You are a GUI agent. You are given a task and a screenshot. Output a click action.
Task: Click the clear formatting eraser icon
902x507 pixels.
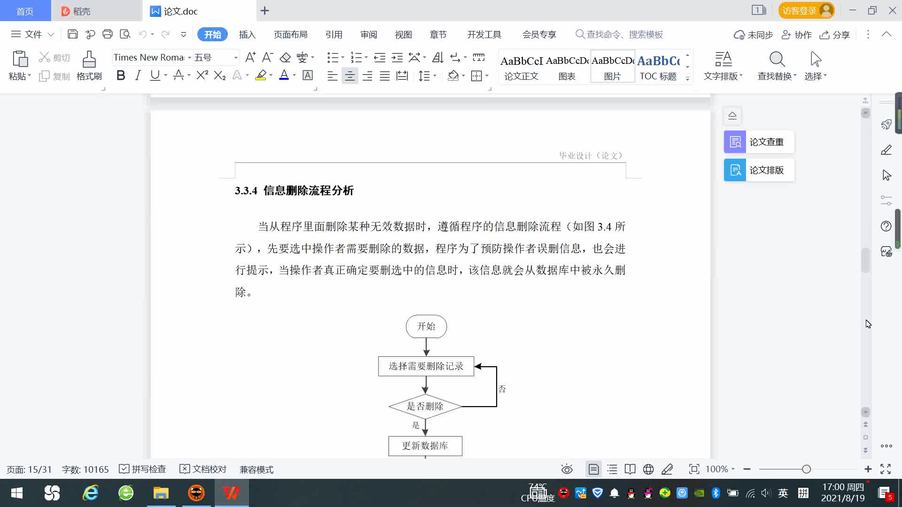pos(285,58)
